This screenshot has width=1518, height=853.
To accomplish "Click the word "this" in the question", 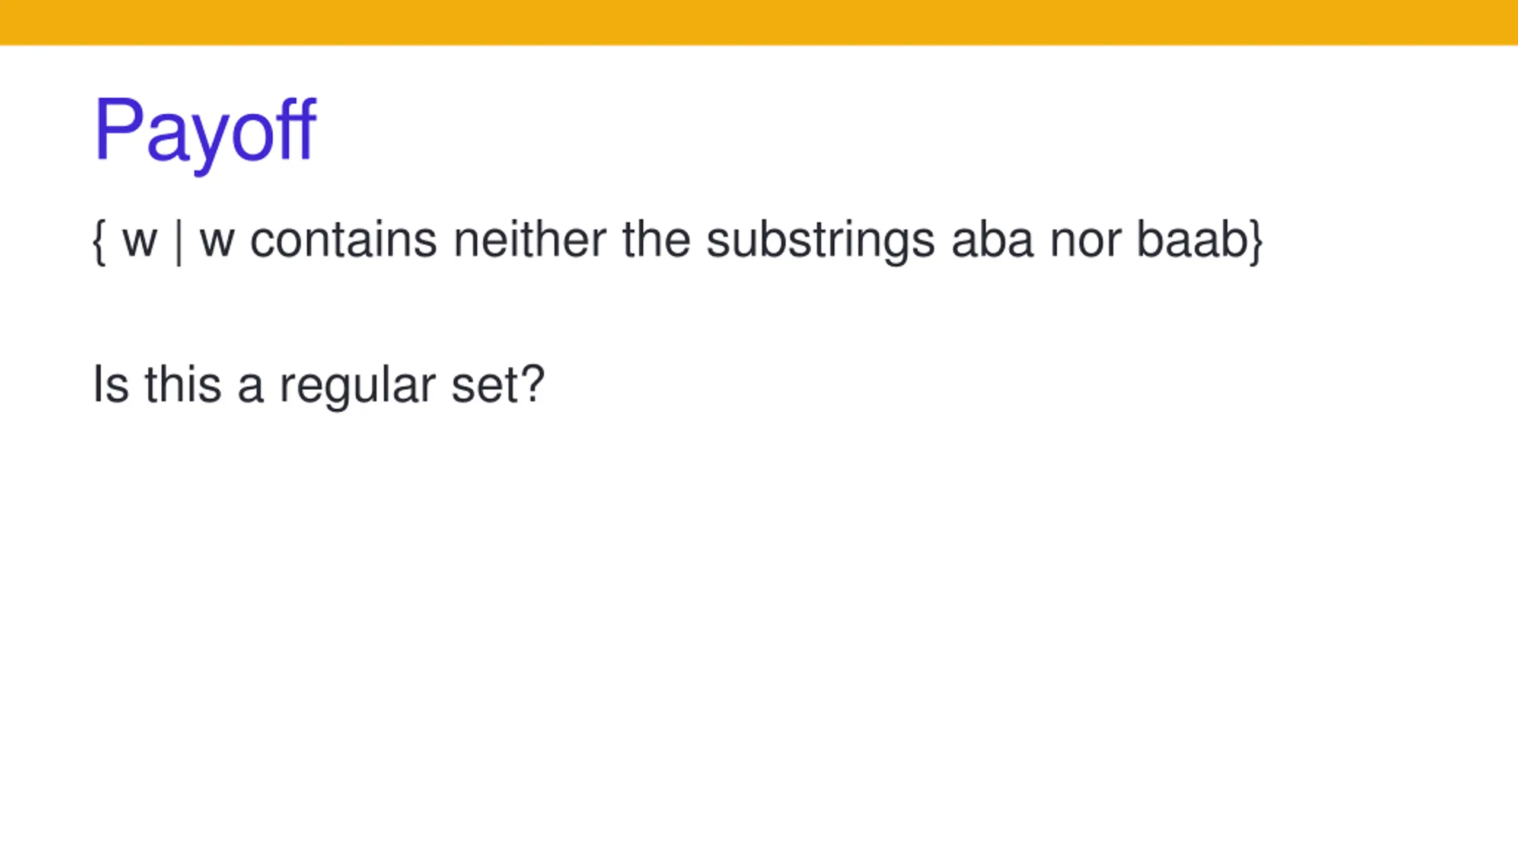I will click(183, 384).
